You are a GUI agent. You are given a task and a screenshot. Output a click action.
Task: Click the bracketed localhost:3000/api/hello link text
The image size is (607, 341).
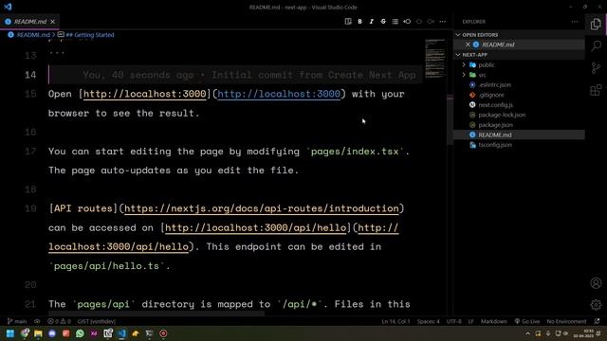point(255,227)
